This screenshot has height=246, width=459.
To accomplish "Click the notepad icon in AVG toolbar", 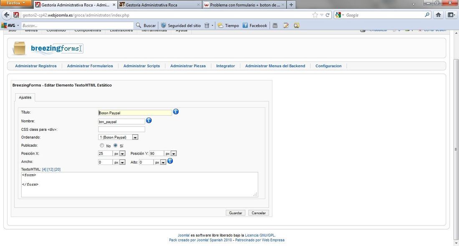I will [286, 25].
